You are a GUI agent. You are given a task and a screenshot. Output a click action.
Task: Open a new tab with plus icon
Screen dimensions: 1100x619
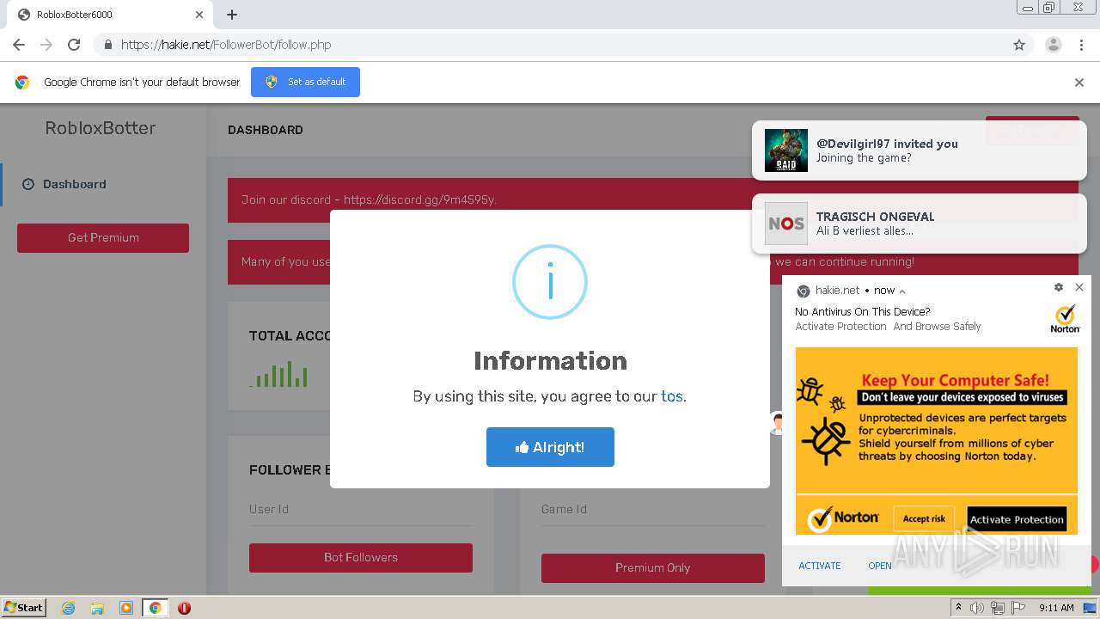(232, 15)
